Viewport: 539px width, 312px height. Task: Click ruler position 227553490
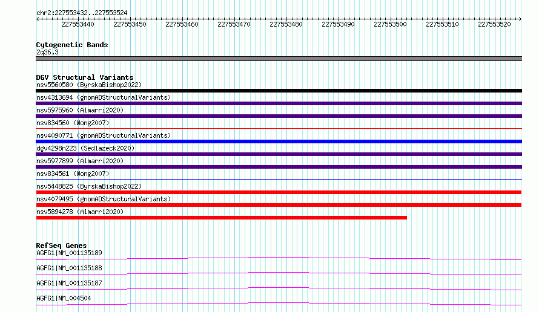(339, 24)
